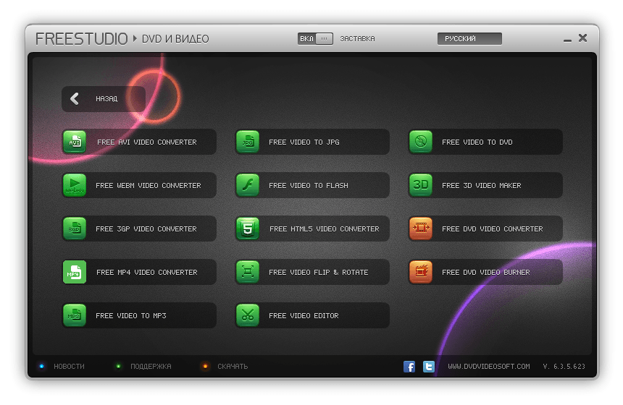Launch Free Video to MP3
The width and height of the screenshot is (623, 405).
[140, 316]
